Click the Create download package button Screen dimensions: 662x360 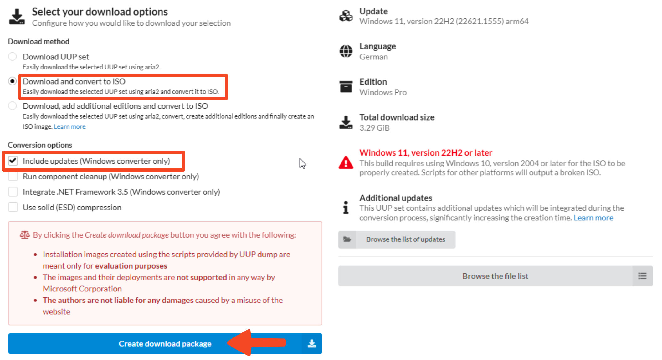(x=165, y=343)
